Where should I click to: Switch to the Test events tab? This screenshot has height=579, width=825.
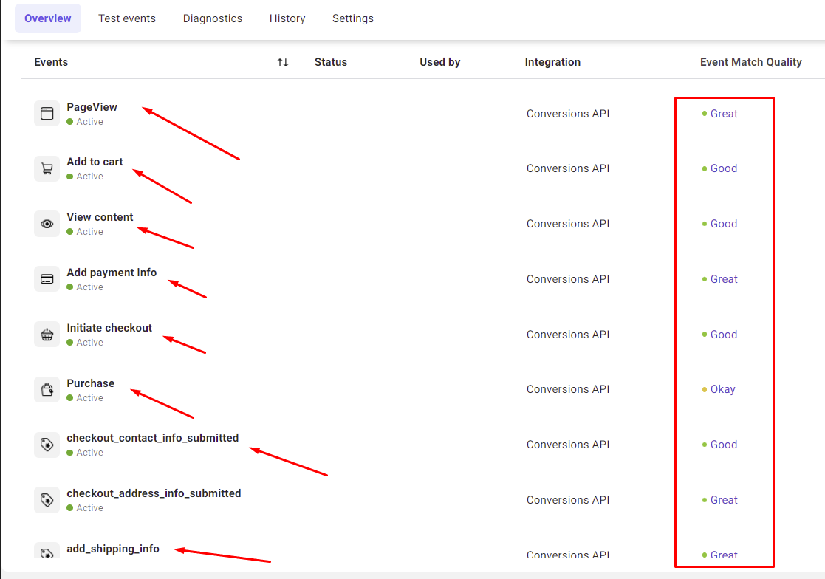coord(127,18)
